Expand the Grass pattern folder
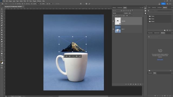Image resolution: width=173 pixels, height=97 pixels. pyautogui.click(x=148, y=19)
